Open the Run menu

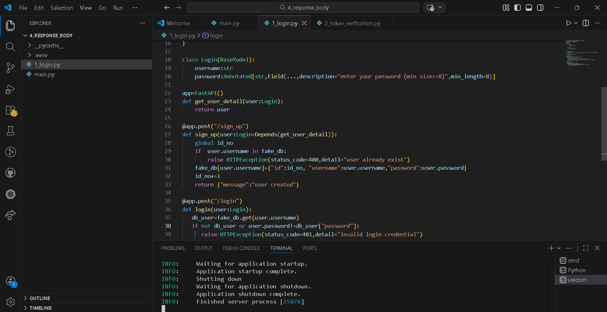pos(118,8)
